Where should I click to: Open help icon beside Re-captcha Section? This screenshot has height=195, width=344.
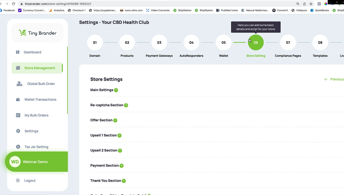tap(126, 105)
